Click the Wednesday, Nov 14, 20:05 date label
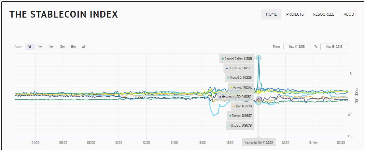This screenshot has width=365, height=151. [259, 142]
